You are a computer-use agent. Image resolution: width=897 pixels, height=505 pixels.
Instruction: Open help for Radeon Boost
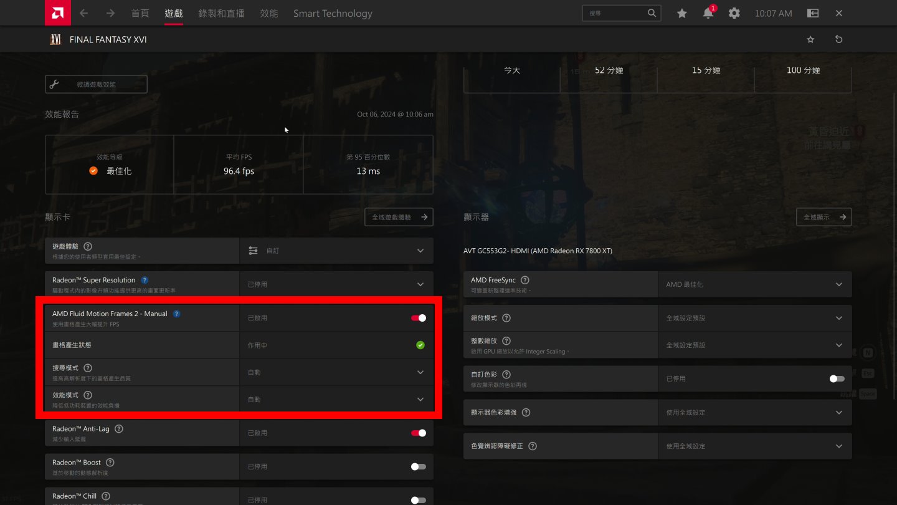point(110,463)
